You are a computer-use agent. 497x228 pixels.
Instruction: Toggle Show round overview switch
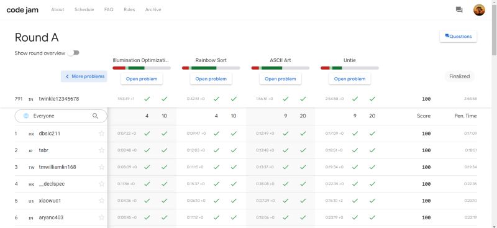[74, 53]
